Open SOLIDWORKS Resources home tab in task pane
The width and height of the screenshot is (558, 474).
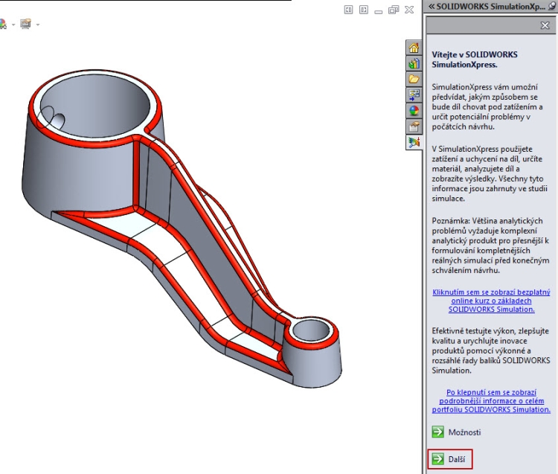pyautogui.click(x=414, y=48)
